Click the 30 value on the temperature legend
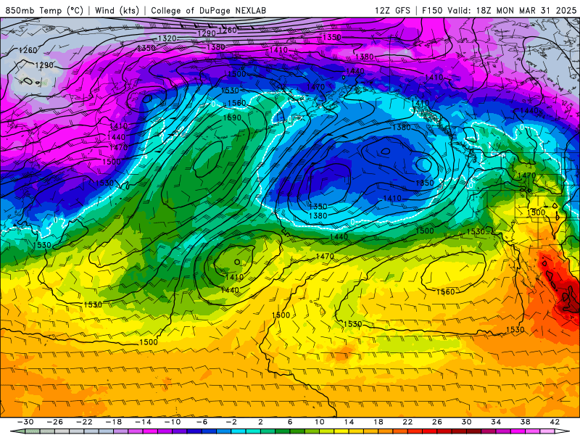Image resolution: width=580 pixels, height=435 pixels. 466,422
